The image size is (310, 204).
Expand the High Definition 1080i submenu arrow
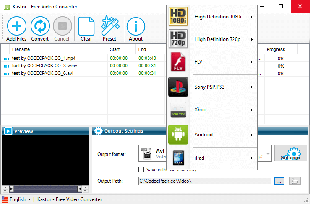click(x=251, y=17)
